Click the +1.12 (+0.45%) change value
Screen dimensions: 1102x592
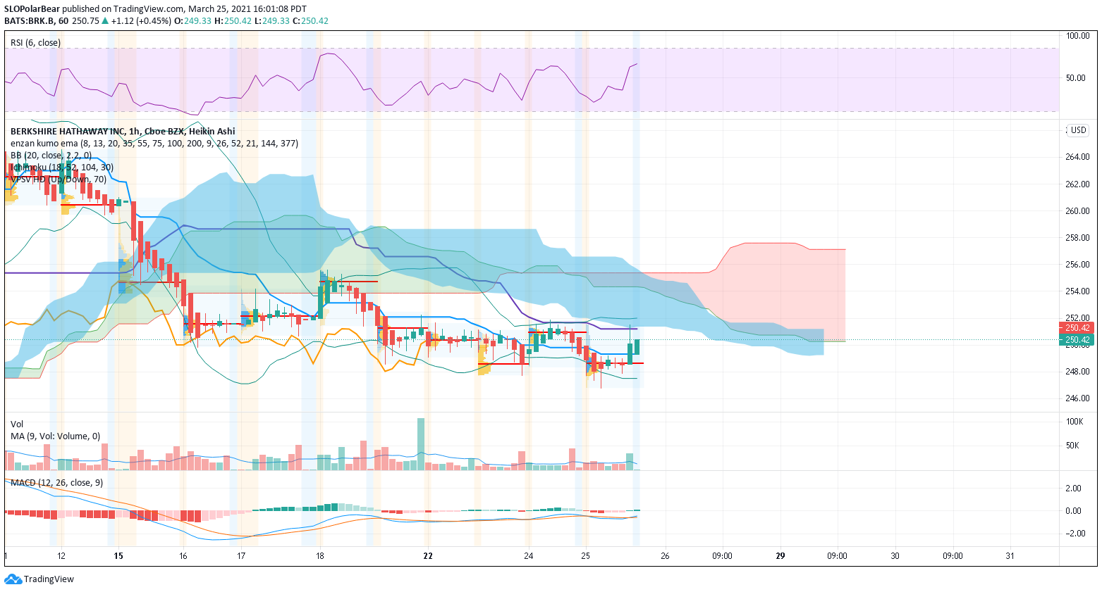pyautogui.click(x=141, y=20)
